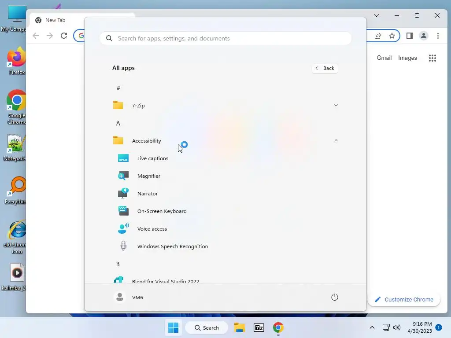Image resolution: width=451 pixels, height=338 pixels.
Task: Open taskbar Search box
Action: click(x=207, y=327)
